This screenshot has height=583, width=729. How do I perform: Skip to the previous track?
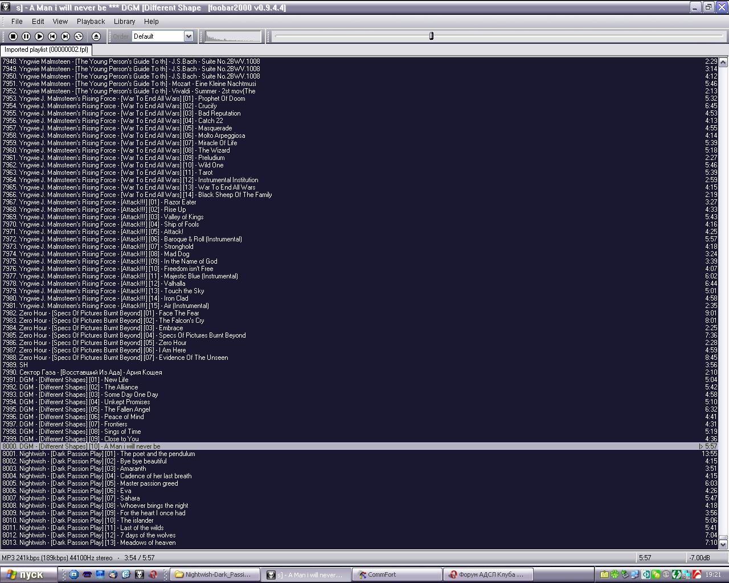coord(52,36)
